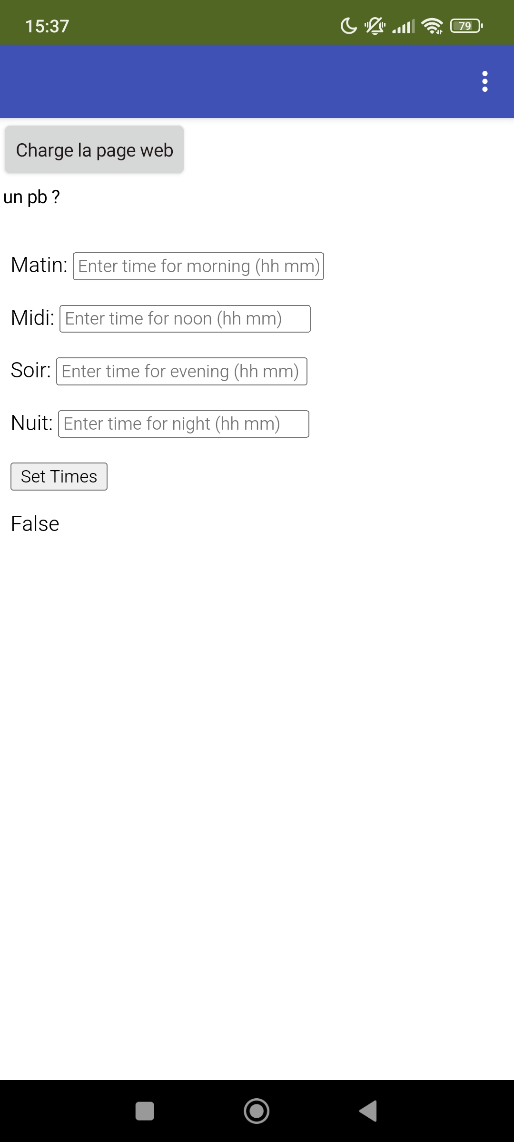Tap the muted bell status icon
The image size is (514, 1142).
click(375, 26)
